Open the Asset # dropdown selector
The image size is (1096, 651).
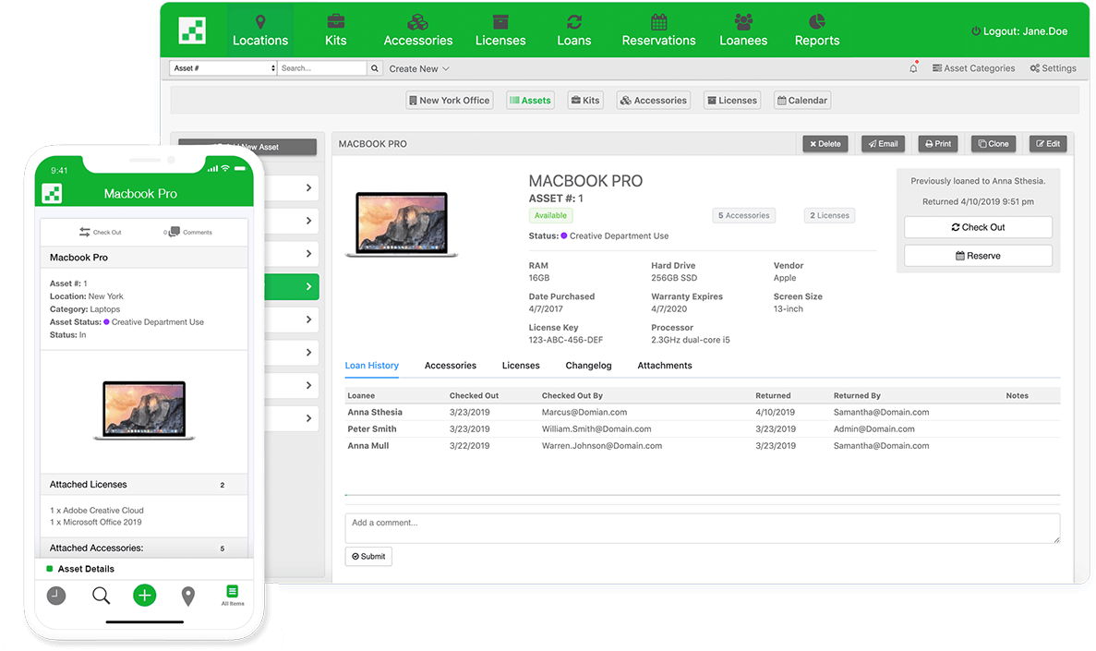point(223,68)
